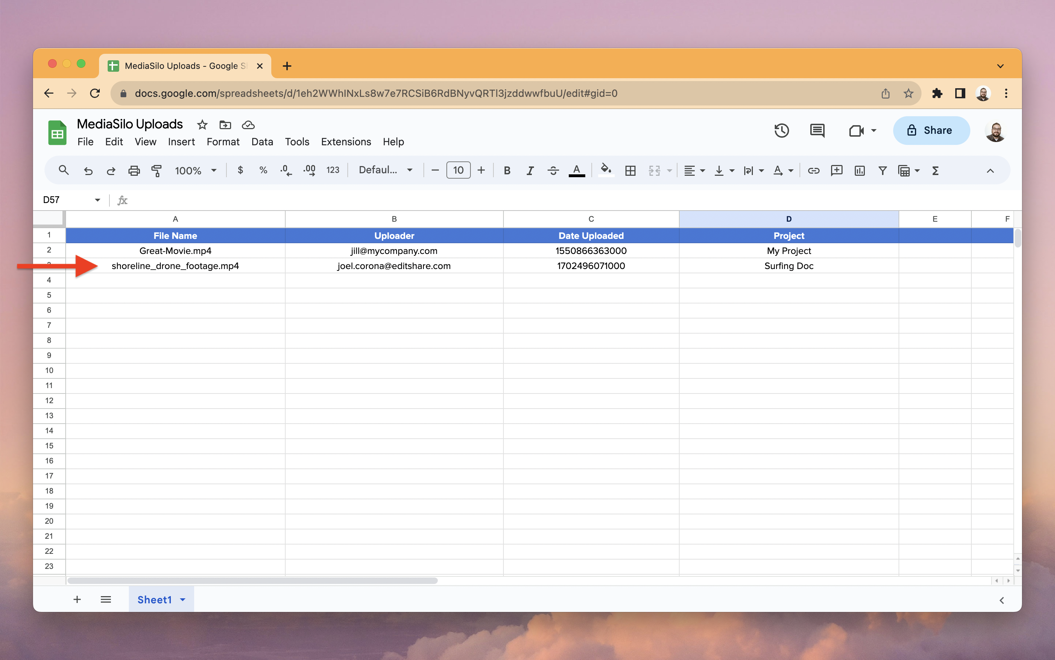The image size is (1055, 660).
Task: Open the functions sigma menu
Action: click(x=936, y=171)
